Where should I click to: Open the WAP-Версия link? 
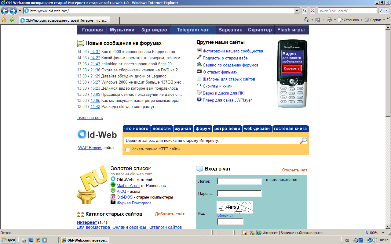point(90,148)
